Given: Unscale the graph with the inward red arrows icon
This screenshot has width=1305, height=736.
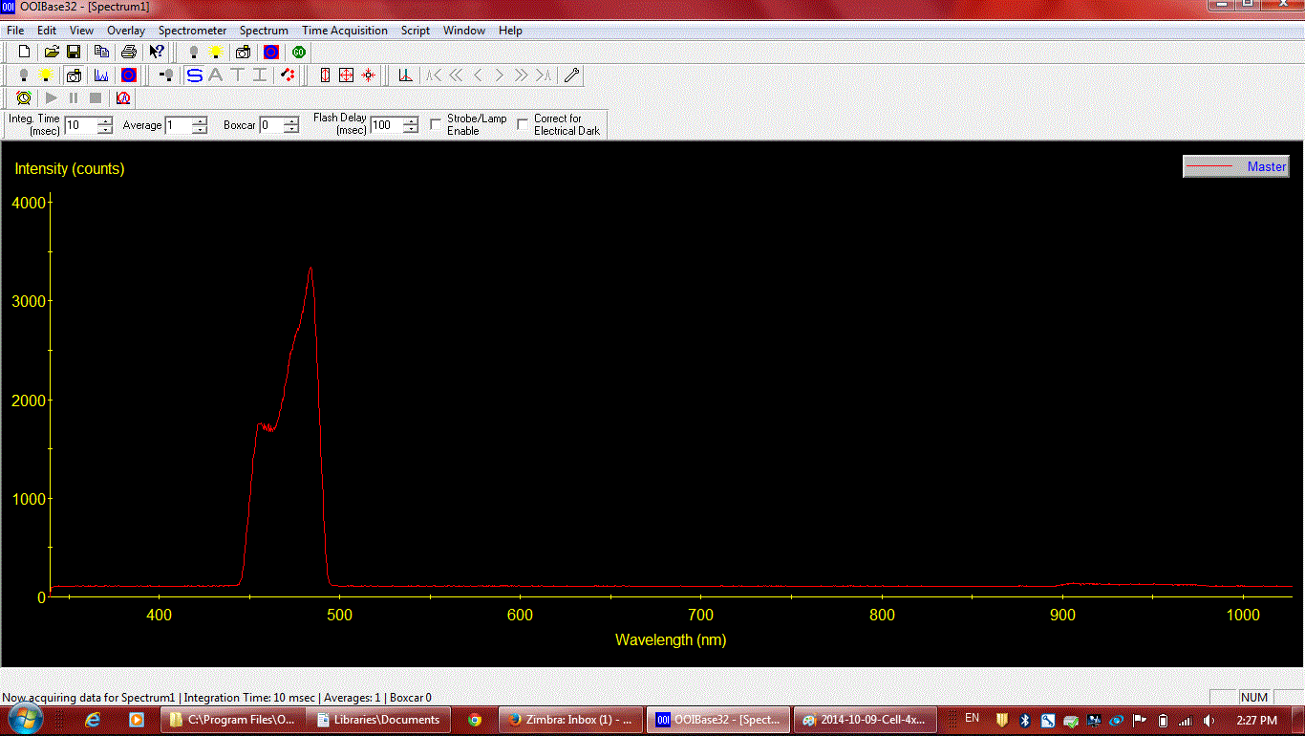Looking at the screenshot, I should pos(369,75).
